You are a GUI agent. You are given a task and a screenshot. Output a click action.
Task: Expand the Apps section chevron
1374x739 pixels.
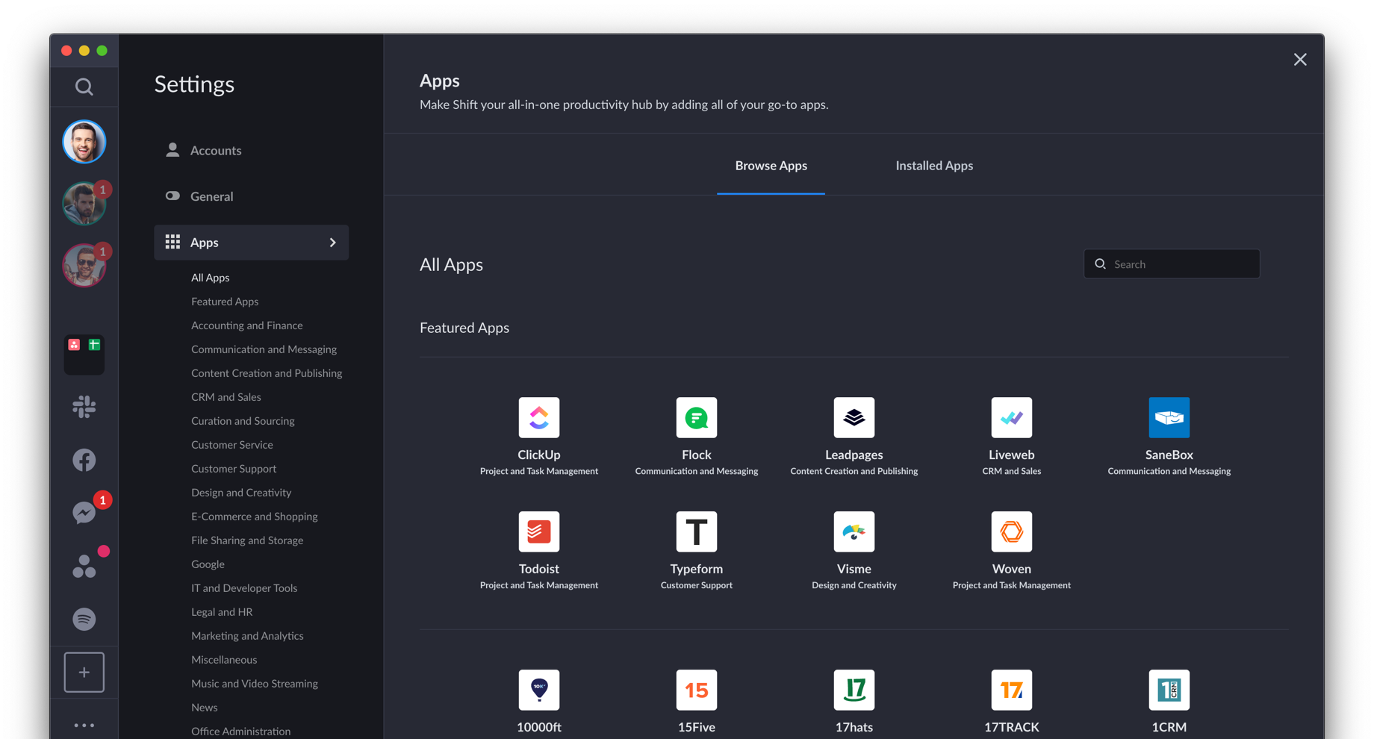[333, 243]
